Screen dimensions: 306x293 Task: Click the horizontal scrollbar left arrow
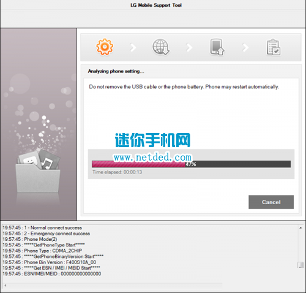[6, 286]
